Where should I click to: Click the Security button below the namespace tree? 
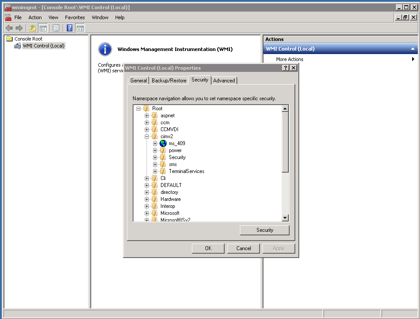(x=265, y=230)
